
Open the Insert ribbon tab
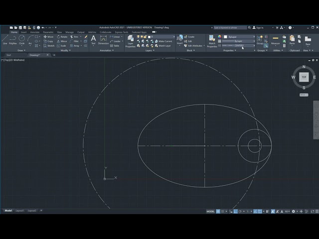(23, 32)
